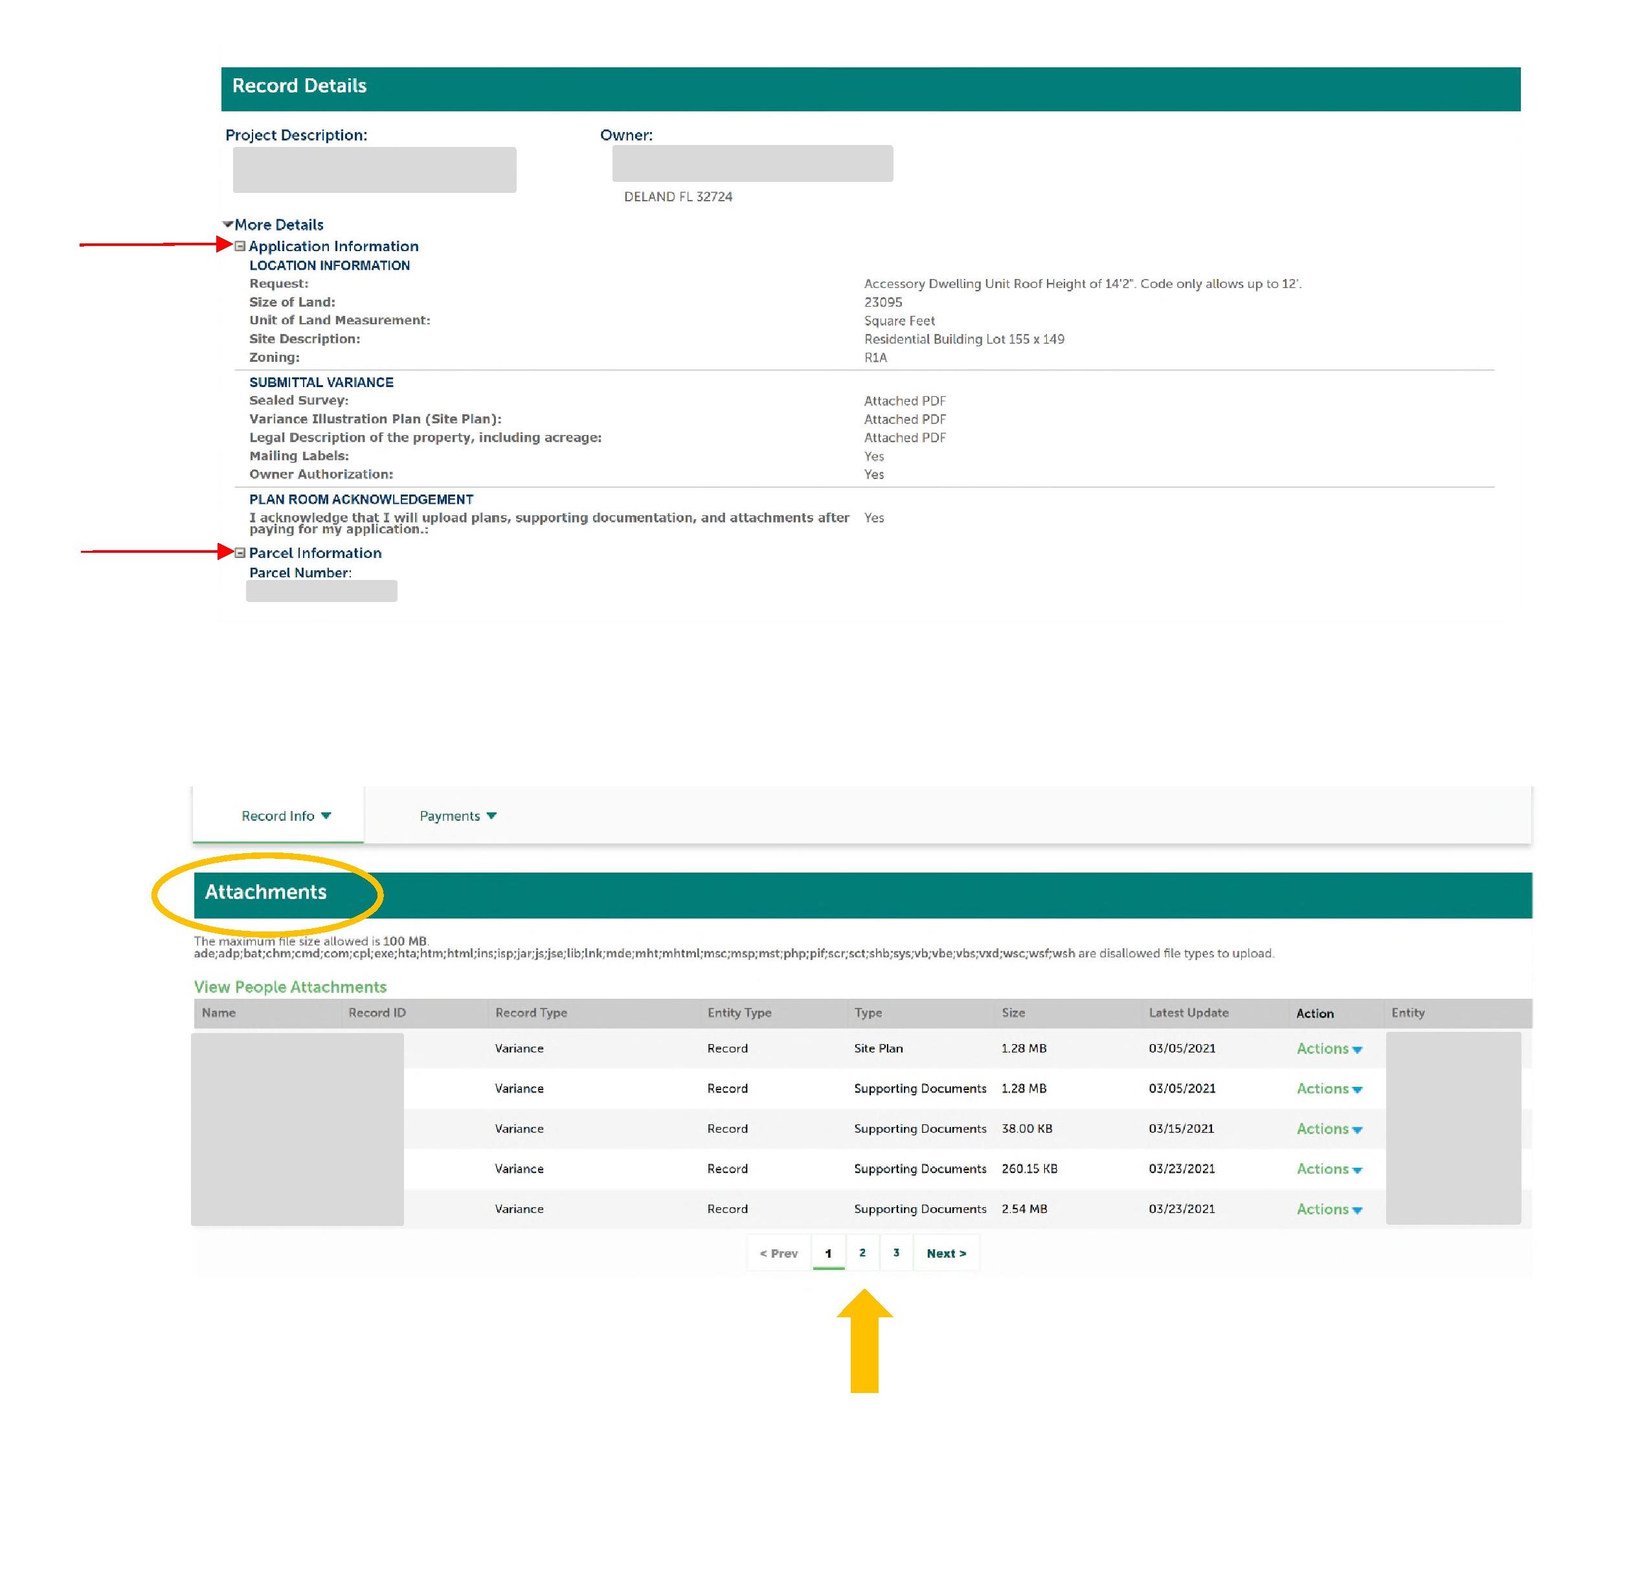Select the 03/15/2021 date cell
Screen dimensions: 1651x1571
(x=1181, y=1129)
